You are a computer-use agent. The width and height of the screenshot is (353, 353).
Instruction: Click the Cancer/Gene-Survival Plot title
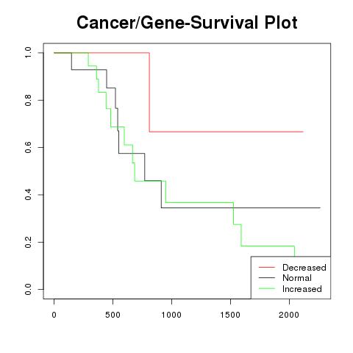[x=187, y=23]
